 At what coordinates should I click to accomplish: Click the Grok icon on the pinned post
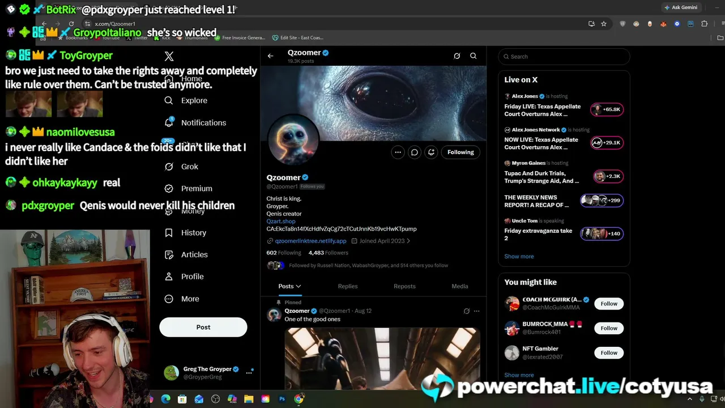point(467,311)
